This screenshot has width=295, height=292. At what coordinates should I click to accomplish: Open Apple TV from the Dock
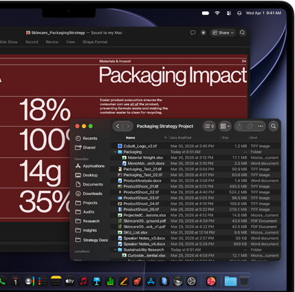[69, 281]
